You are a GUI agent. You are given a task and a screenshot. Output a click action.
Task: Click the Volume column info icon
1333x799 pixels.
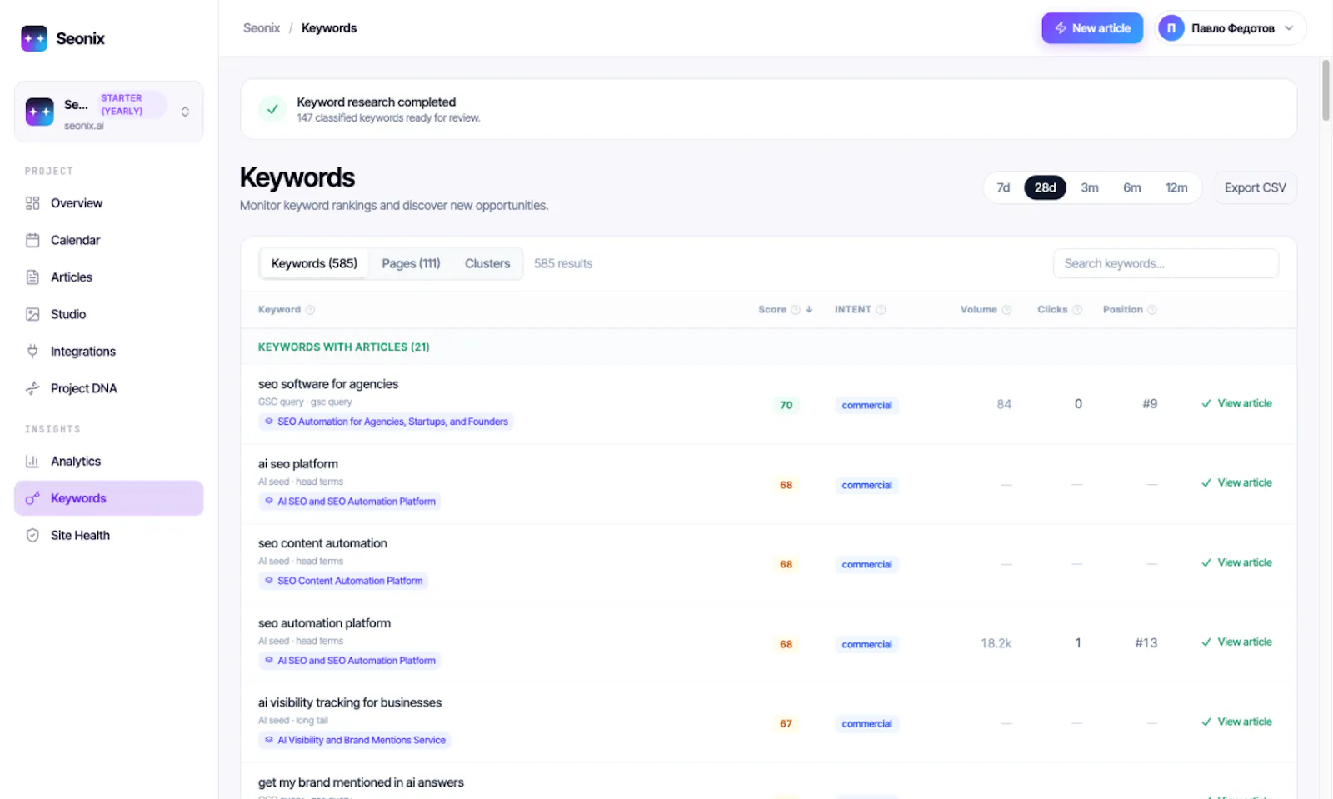(x=1006, y=310)
